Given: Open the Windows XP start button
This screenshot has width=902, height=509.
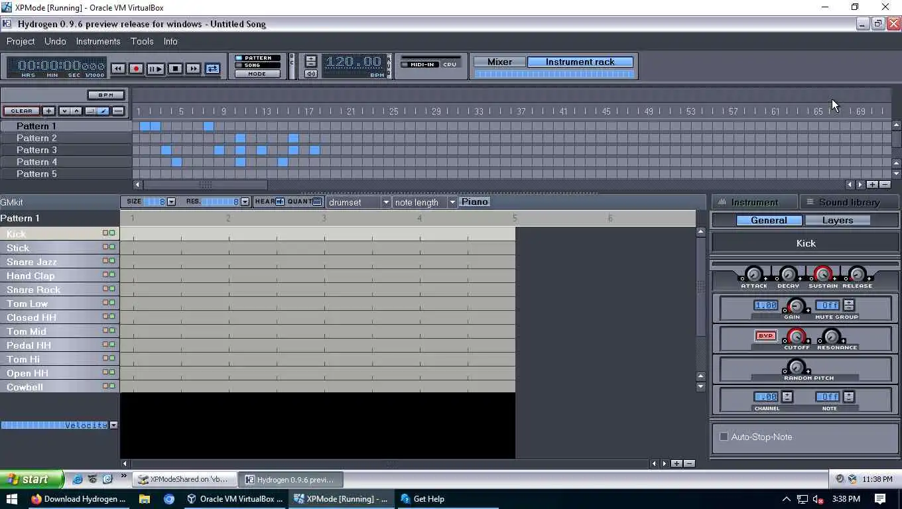Looking at the screenshot, I should pos(31,479).
